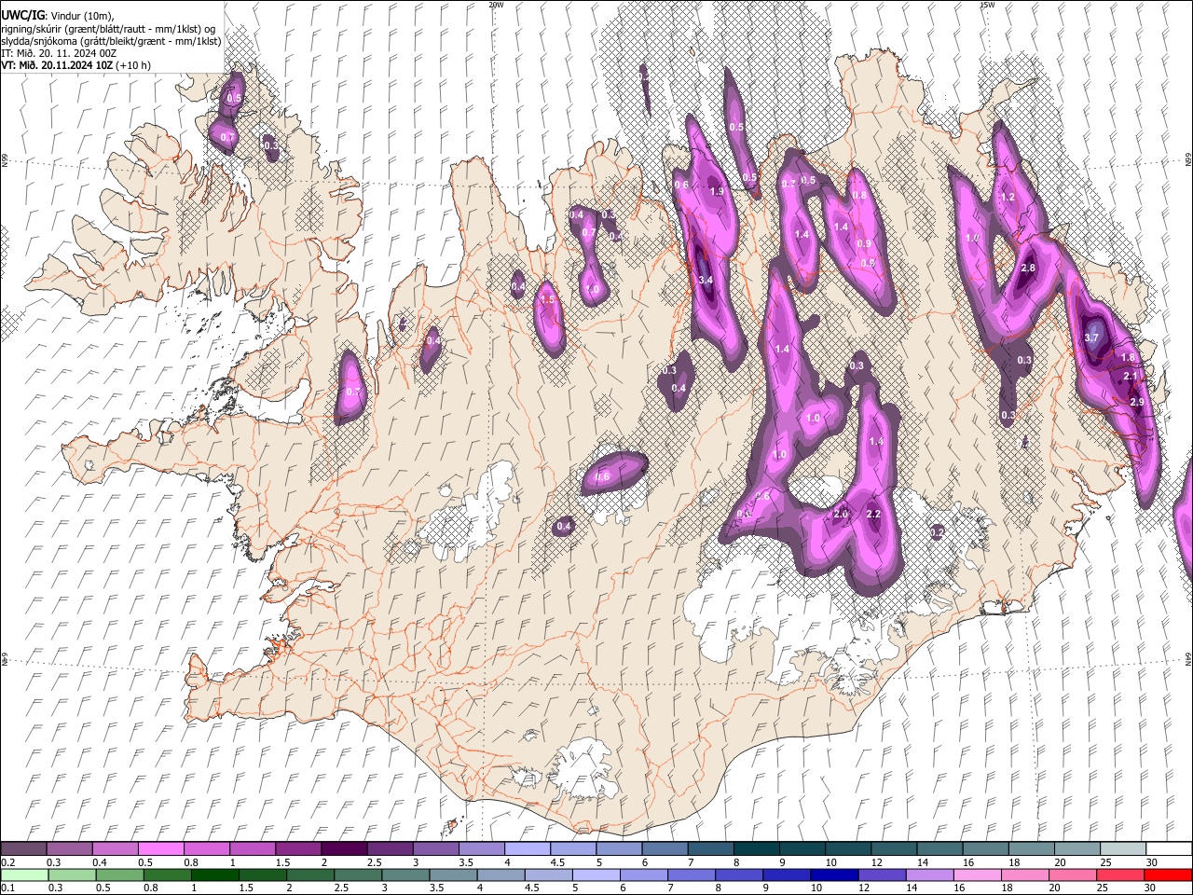Select the bright red bottom-row swatch after 30

(x=1167, y=874)
